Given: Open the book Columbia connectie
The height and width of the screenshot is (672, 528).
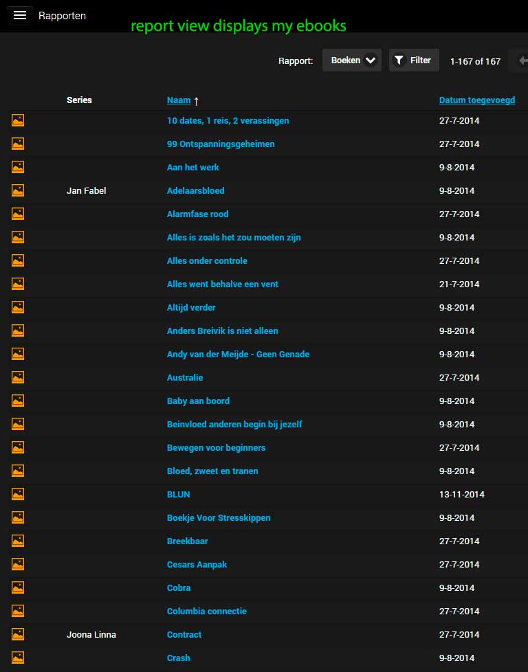Looking at the screenshot, I should (x=206, y=611).
